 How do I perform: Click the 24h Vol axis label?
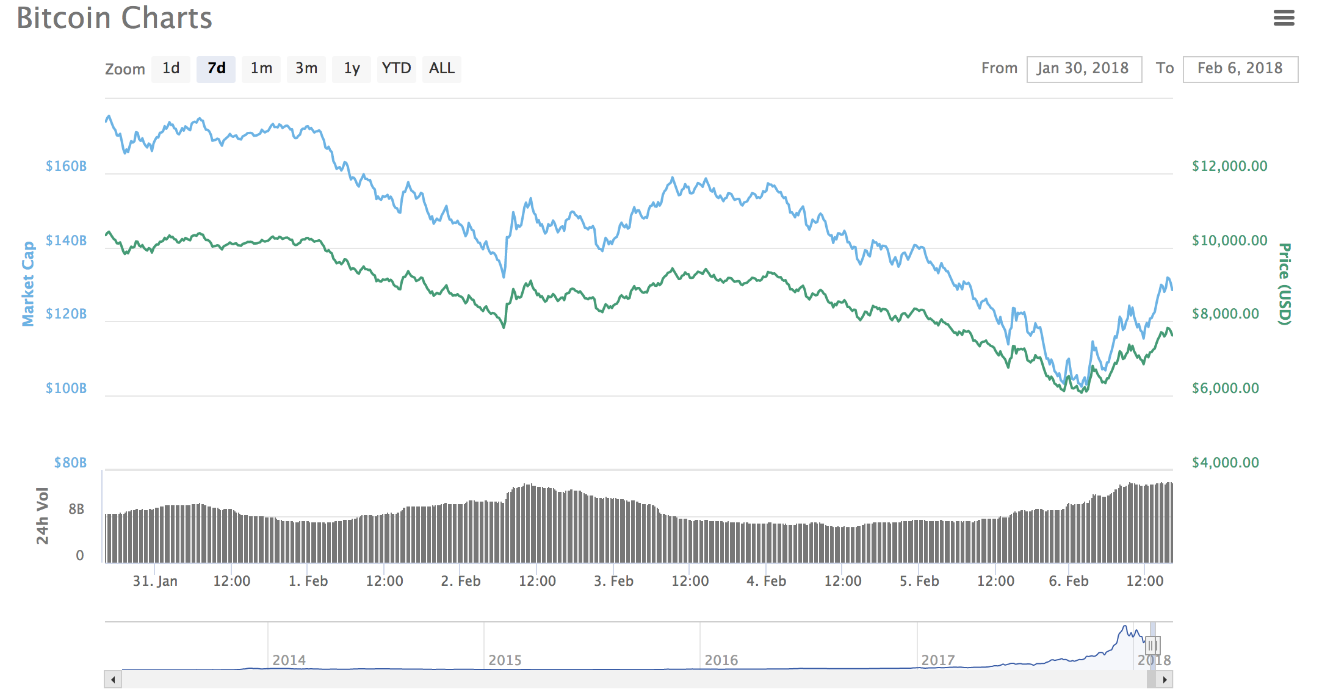click(x=42, y=516)
